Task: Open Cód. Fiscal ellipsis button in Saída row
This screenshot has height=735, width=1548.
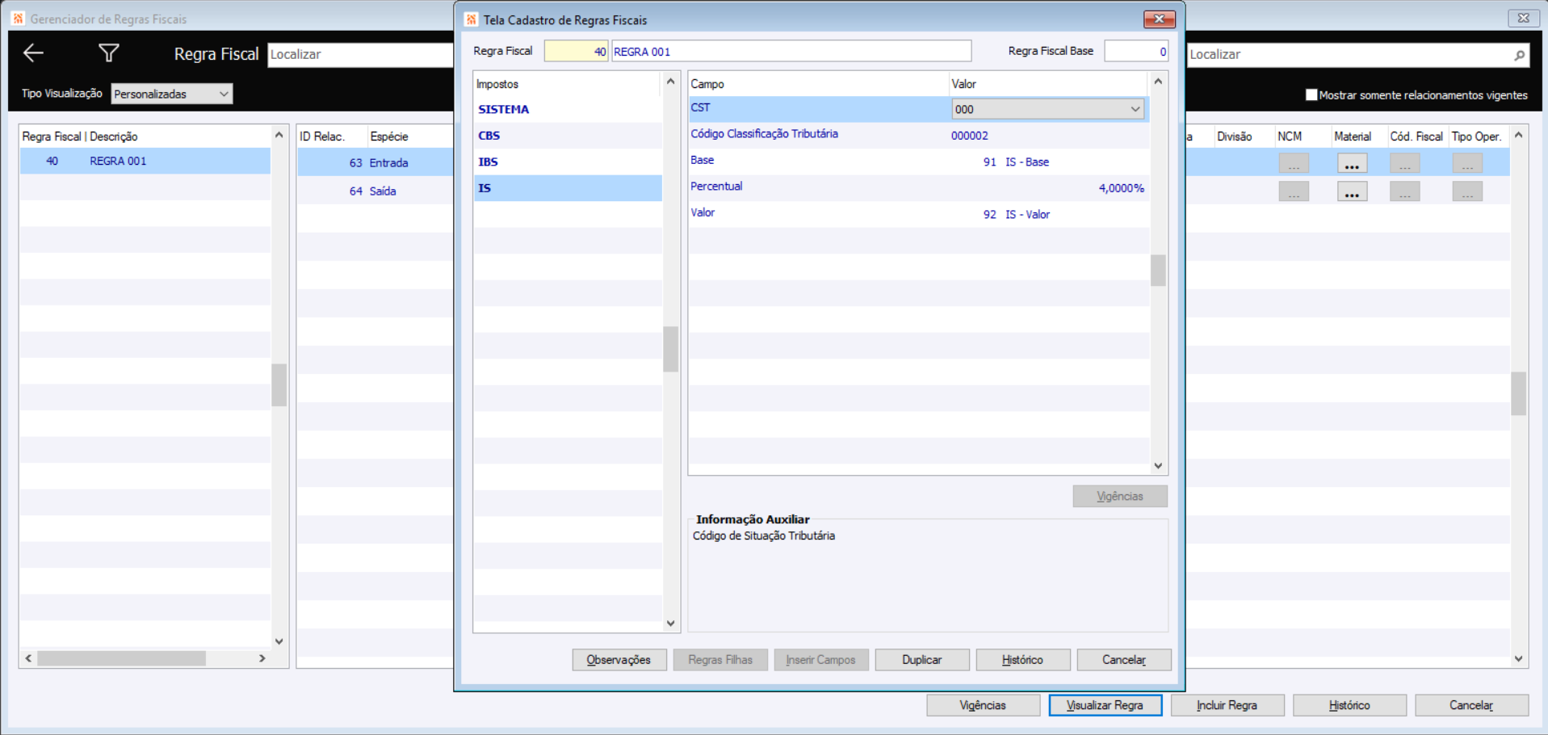Action: (x=1405, y=191)
